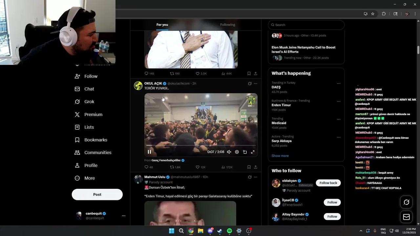Switch to the Following tab
420x236 pixels.
[228, 25]
